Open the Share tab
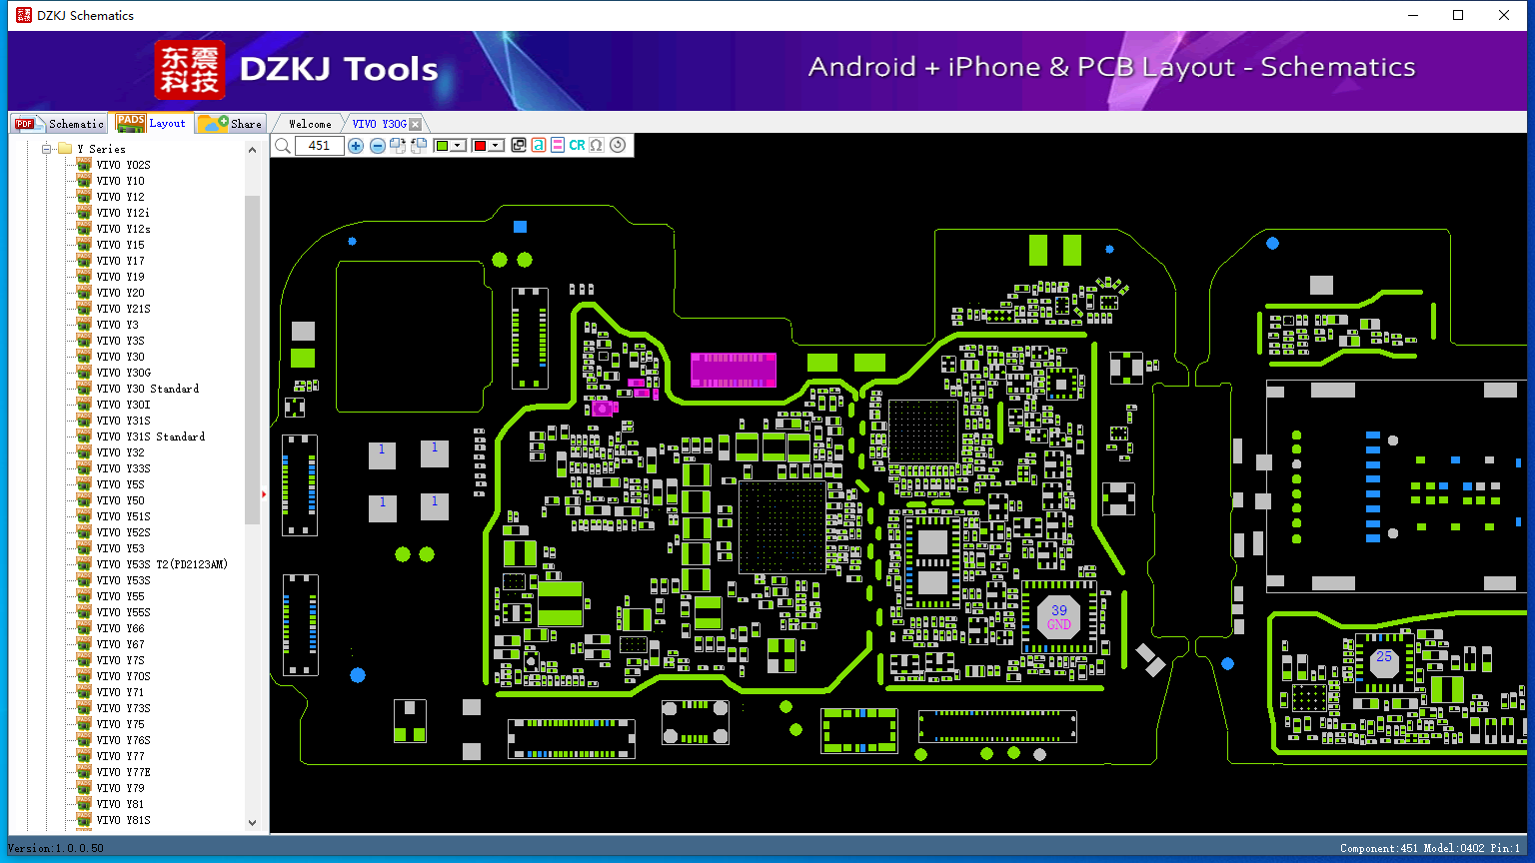This screenshot has height=863, width=1535. click(x=230, y=123)
